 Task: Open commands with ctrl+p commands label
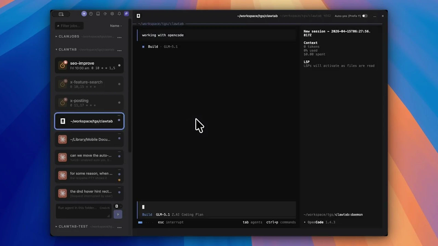(281, 222)
